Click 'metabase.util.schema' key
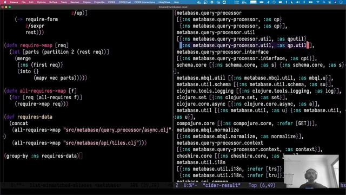This screenshot has width=346, height=195. pos(203,84)
